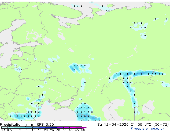Viewport: 170px width, 131px height.
Task: Click the 0.5–1 mm legend swatch
Action: pos(11,128)
